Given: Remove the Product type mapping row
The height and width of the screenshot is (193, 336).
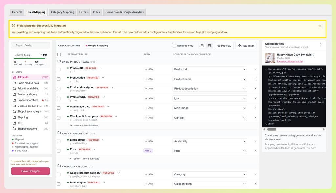Looking at the screenshot, I should tap(255, 184).
